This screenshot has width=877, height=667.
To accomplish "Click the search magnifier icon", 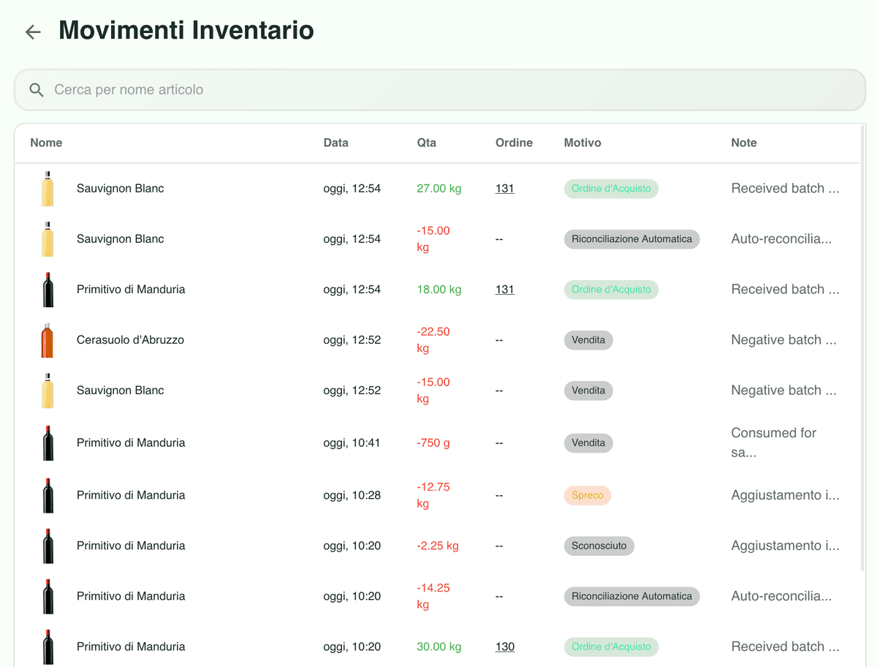I will [x=36, y=89].
